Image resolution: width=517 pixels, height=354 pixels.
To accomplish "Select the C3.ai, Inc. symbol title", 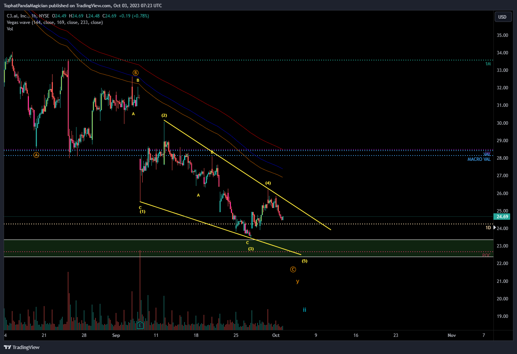I will point(17,16).
